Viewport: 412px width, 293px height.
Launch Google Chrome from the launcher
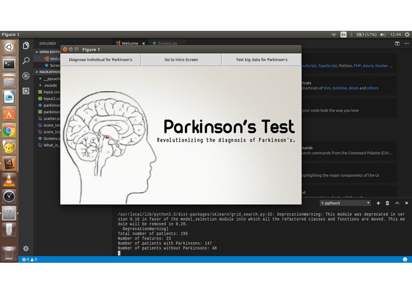point(9,130)
